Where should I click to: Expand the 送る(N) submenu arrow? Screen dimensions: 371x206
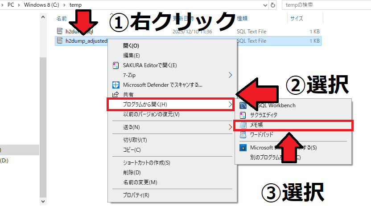[230, 127]
